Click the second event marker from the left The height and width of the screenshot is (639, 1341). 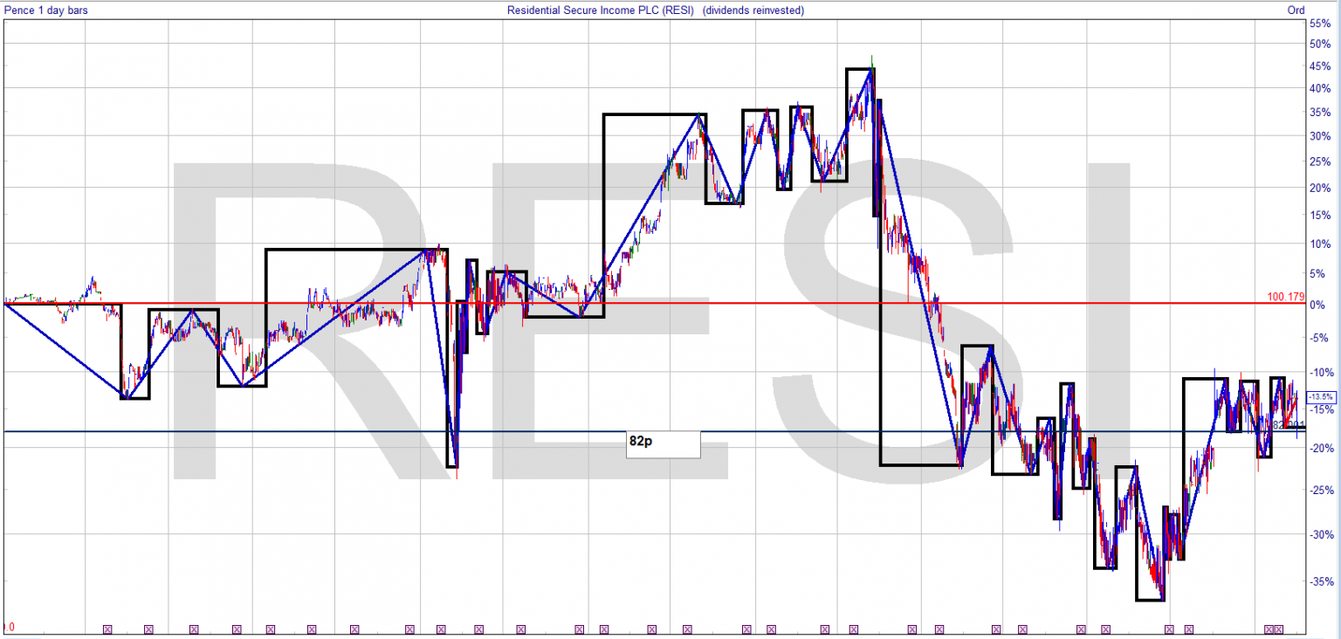pos(148,629)
